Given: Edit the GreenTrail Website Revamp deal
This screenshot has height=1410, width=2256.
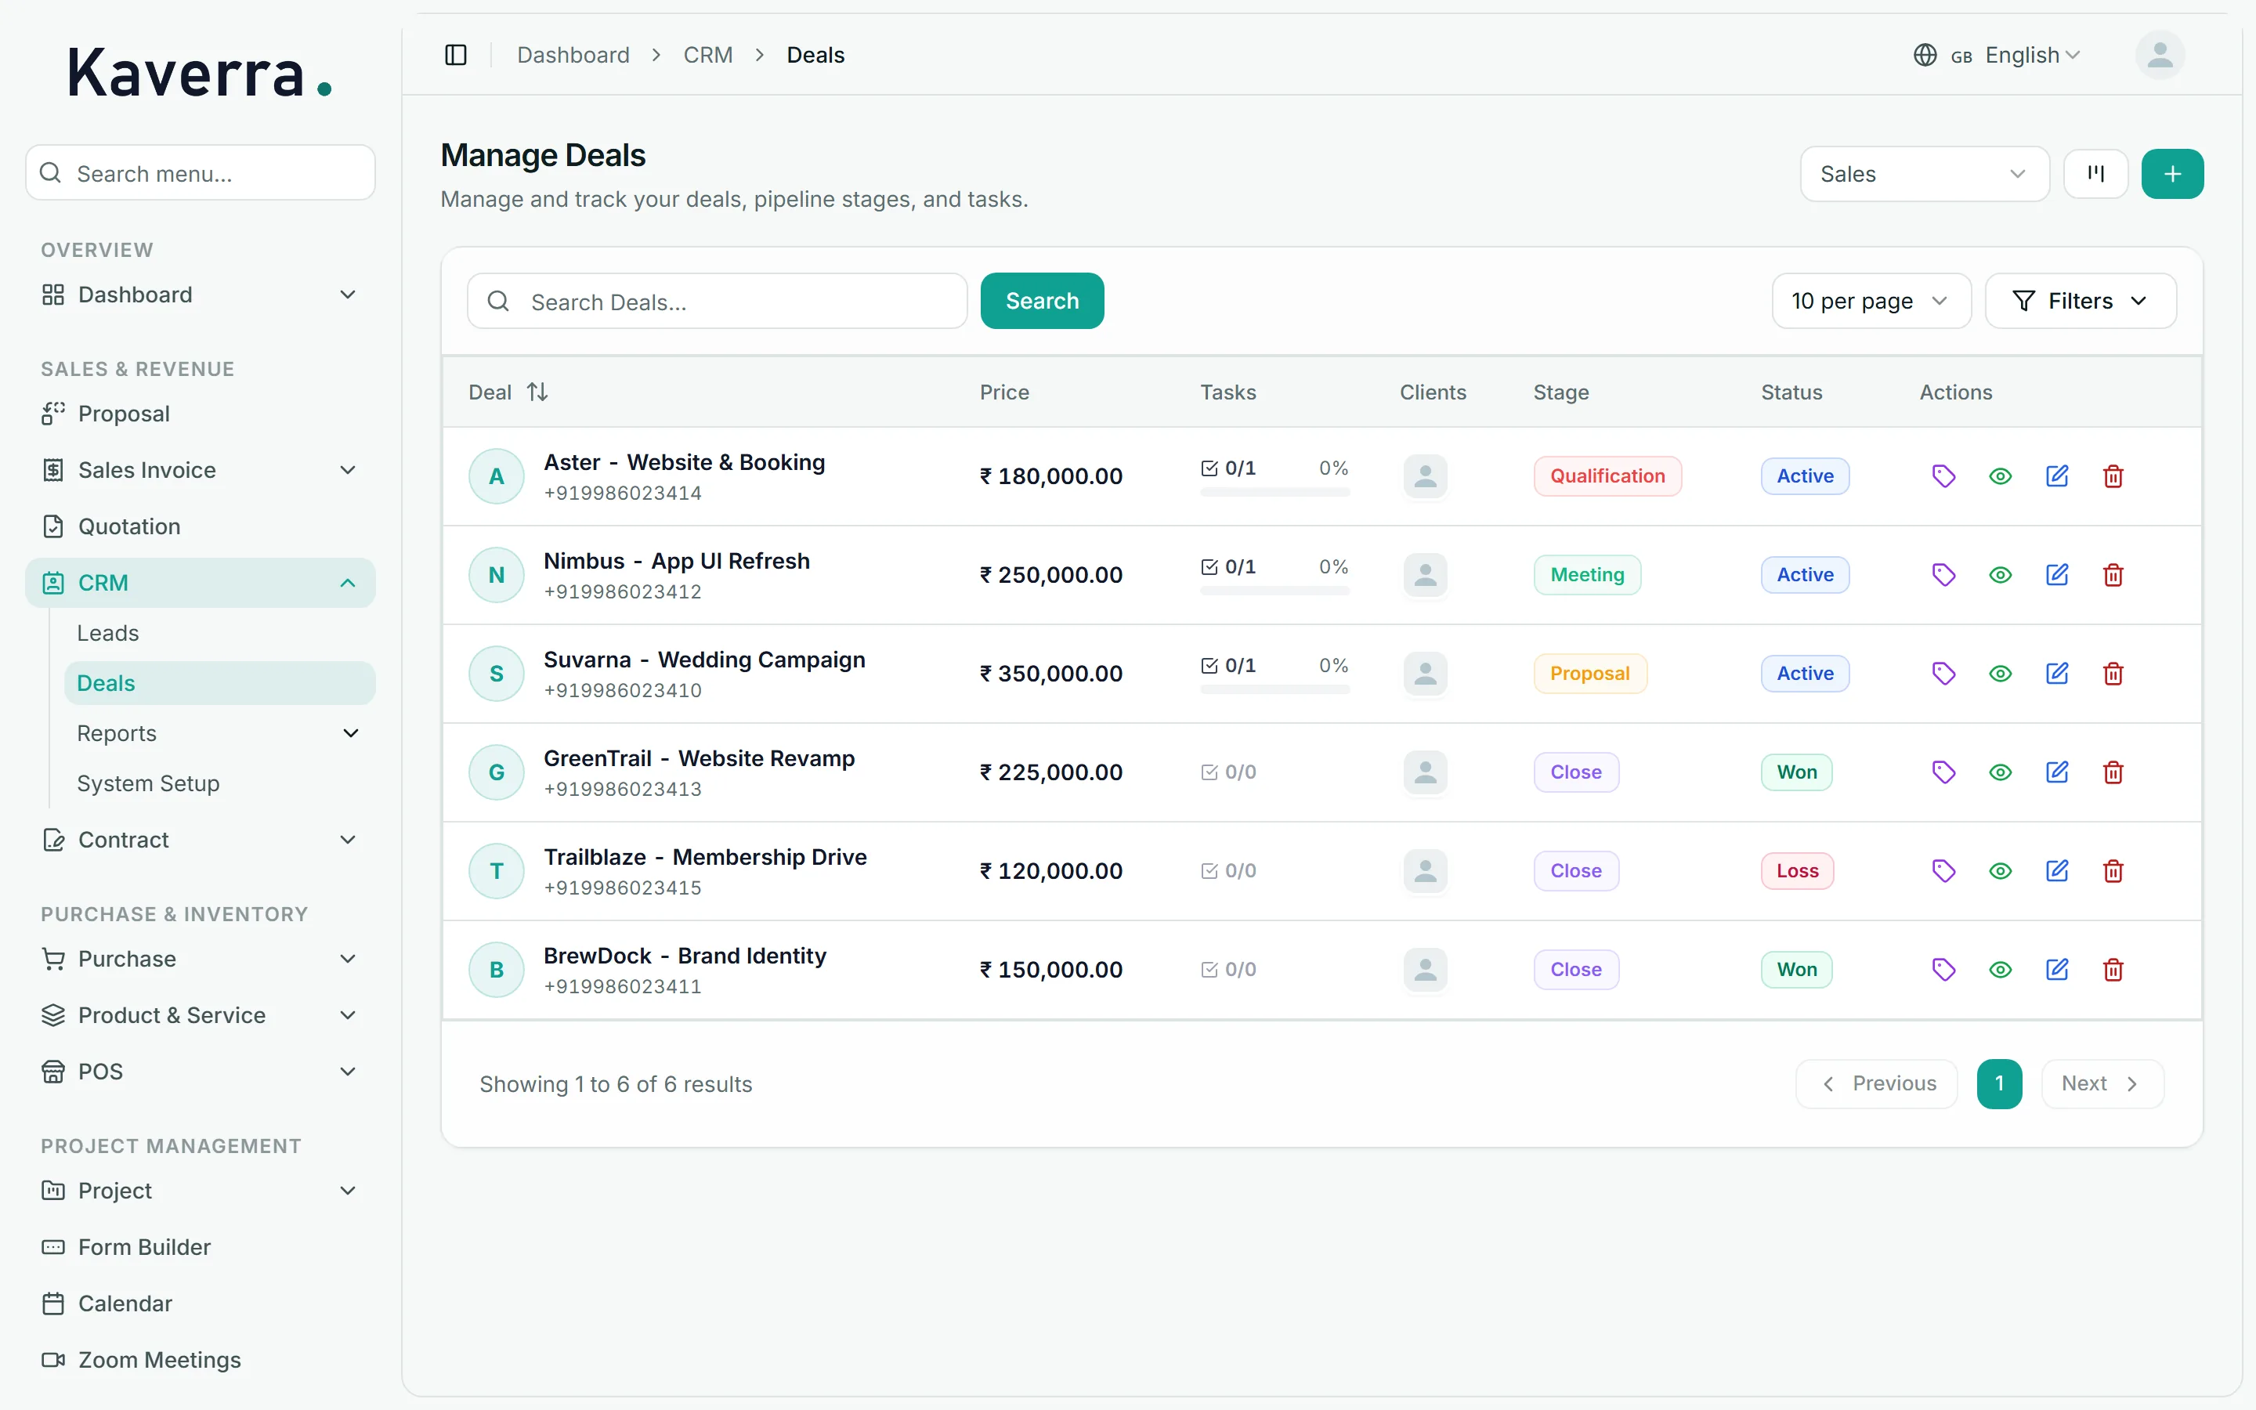Looking at the screenshot, I should (x=2058, y=772).
